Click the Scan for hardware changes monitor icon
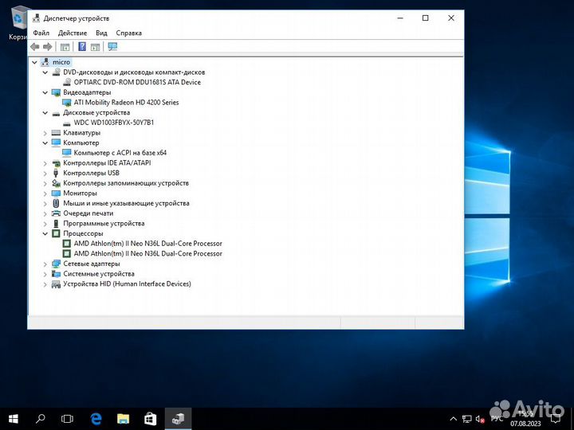Image resolution: width=574 pixels, height=430 pixels. [x=112, y=46]
